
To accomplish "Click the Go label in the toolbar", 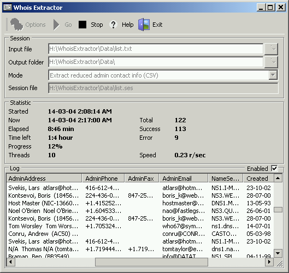I will coord(68,25).
